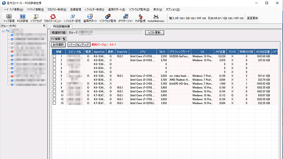Sort by the FOVE column header
This screenshot has height=159, width=283.
tap(232, 52)
